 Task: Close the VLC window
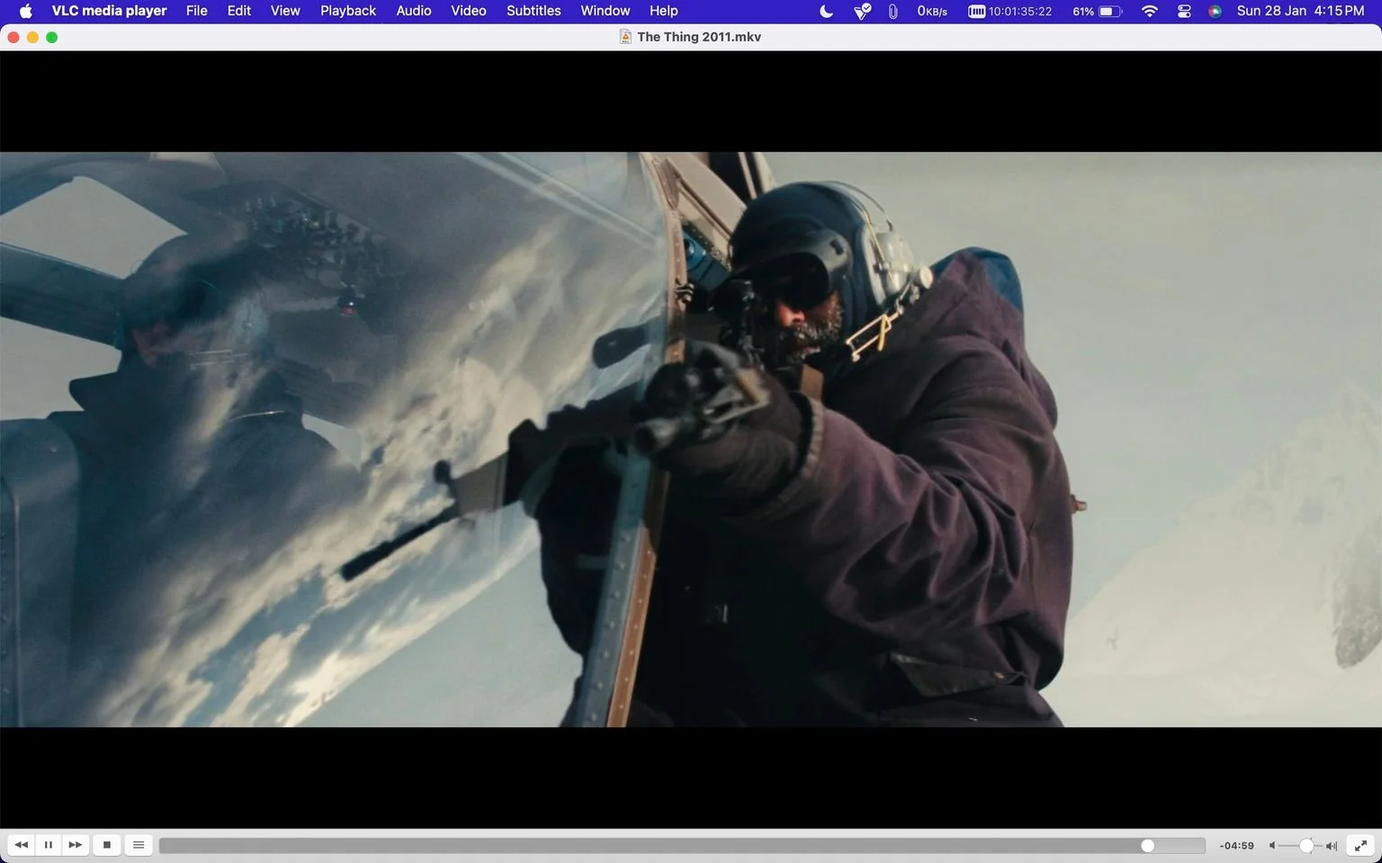pos(13,37)
